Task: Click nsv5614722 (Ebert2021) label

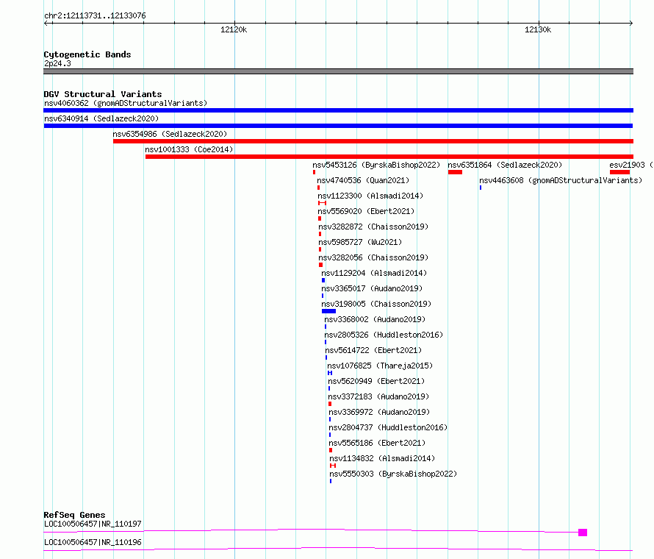Action: point(373,350)
